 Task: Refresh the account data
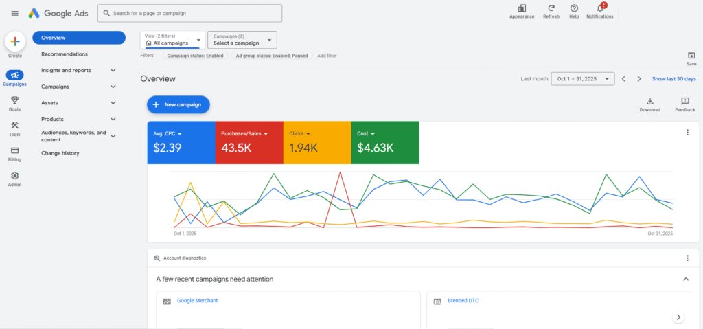[x=551, y=9]
